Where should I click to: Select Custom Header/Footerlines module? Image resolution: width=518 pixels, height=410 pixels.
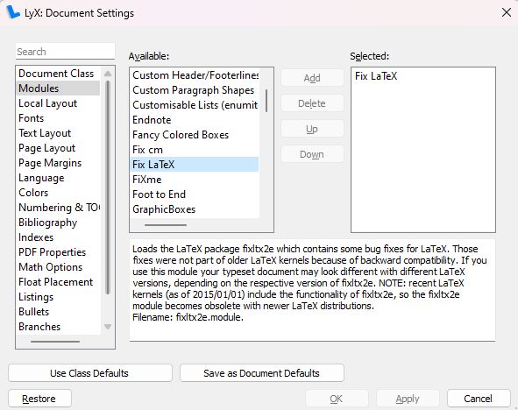195,75
